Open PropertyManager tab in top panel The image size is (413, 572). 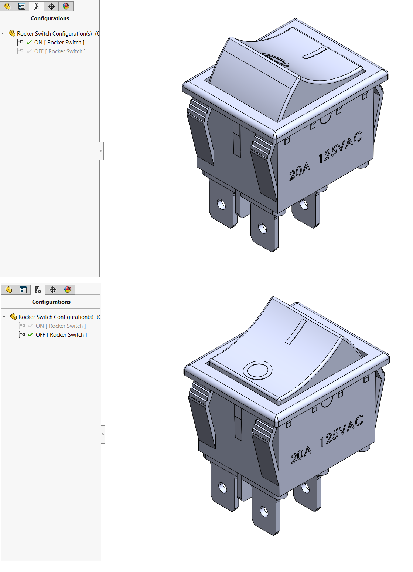[x=22, y=6]
